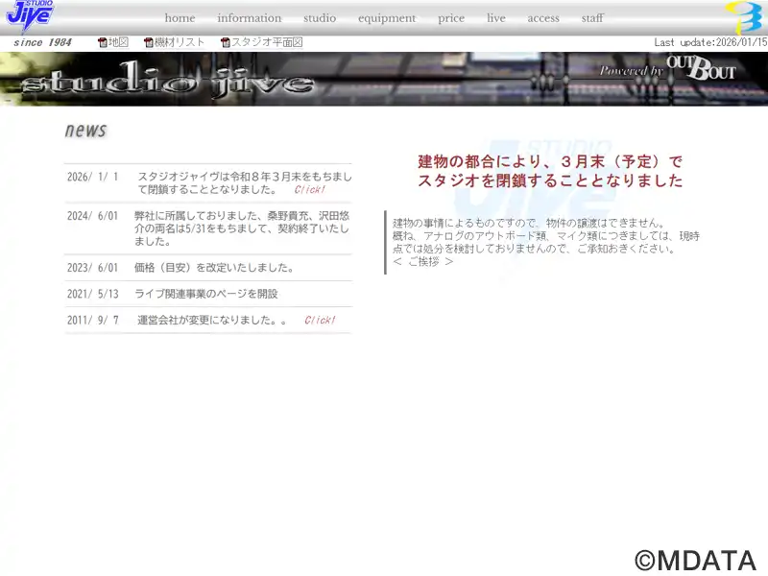Click the Click! link in 2026/1/1 news

[309, 189]
